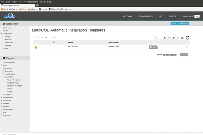
Task: Select the checkbox for iso22521.iso row
Action: tap(187, 47)
